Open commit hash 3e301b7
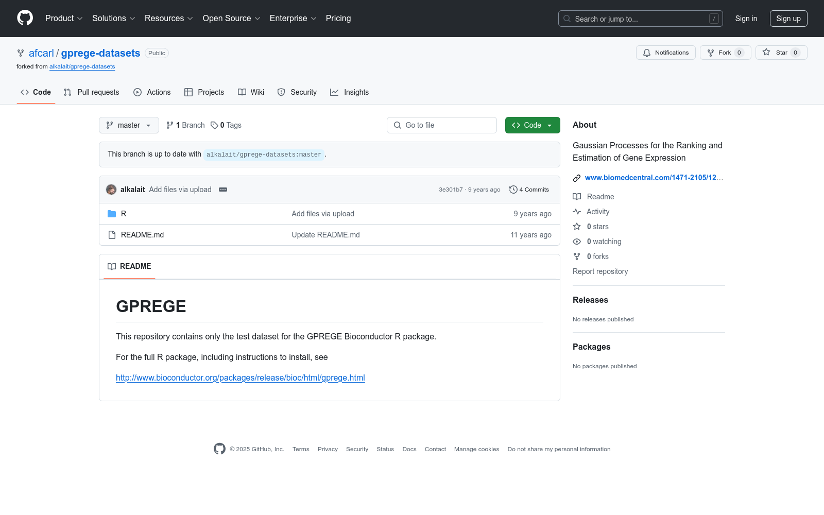 [x=451, y=190]
